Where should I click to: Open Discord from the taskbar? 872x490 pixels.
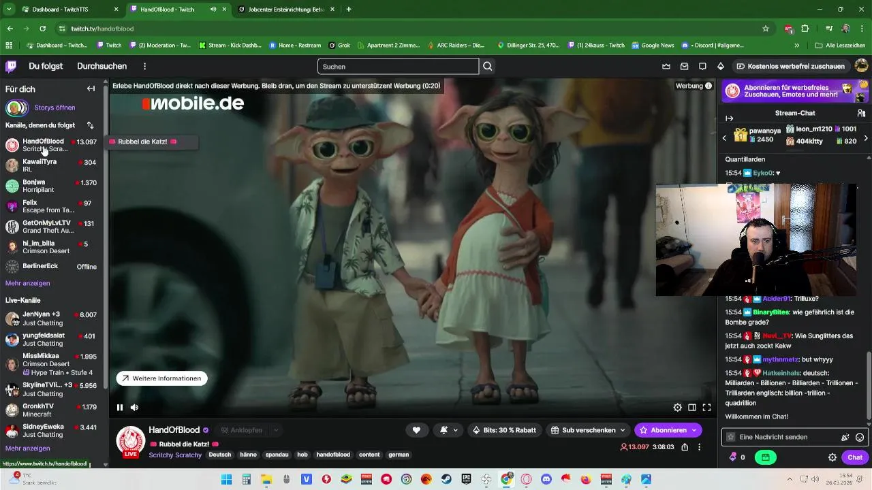(x=546, y=479)
